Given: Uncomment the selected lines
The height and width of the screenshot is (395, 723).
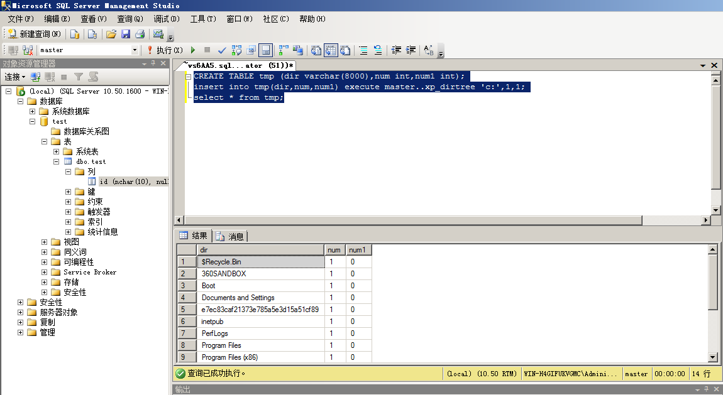Looking at the screenshot, I should (378, 50).
